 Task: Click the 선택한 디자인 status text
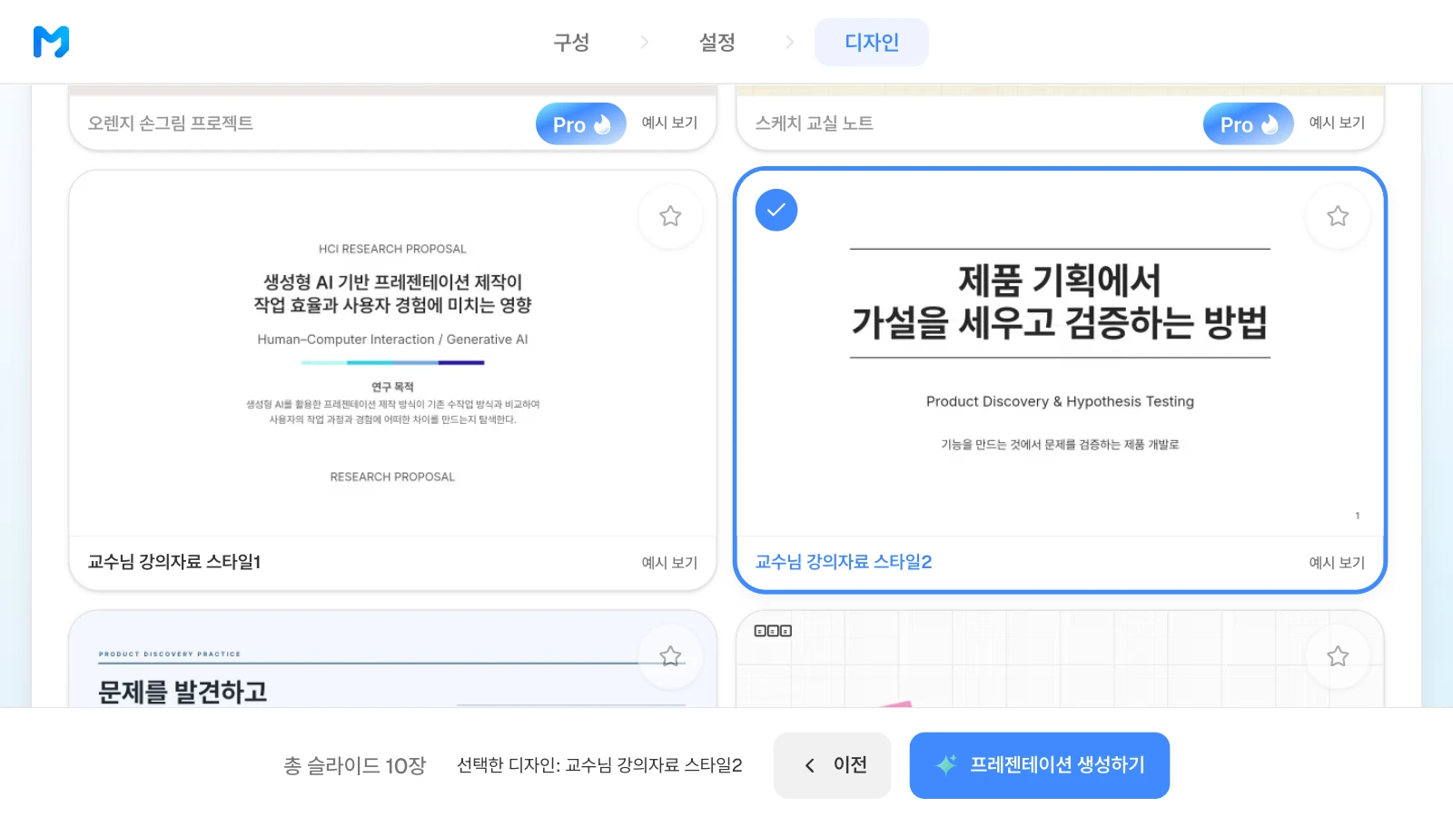tap(599, 765)
